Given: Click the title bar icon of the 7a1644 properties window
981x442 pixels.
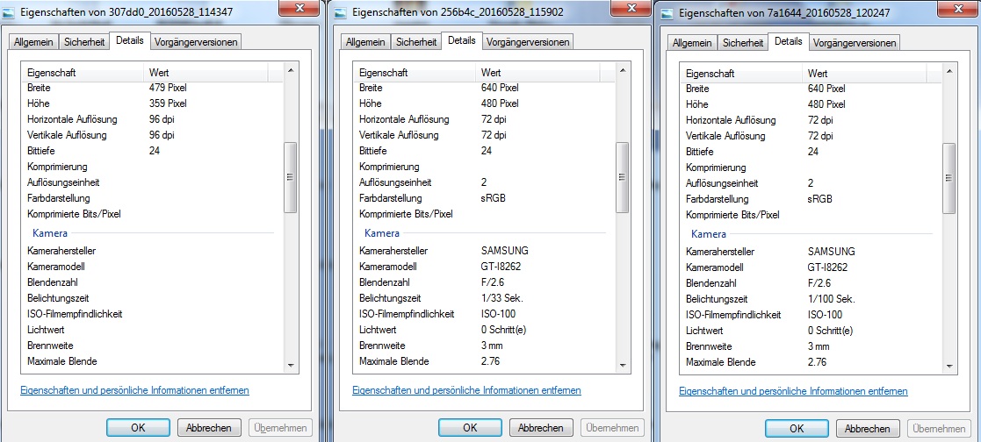Looking at the screenshot, I should point(669,14).
